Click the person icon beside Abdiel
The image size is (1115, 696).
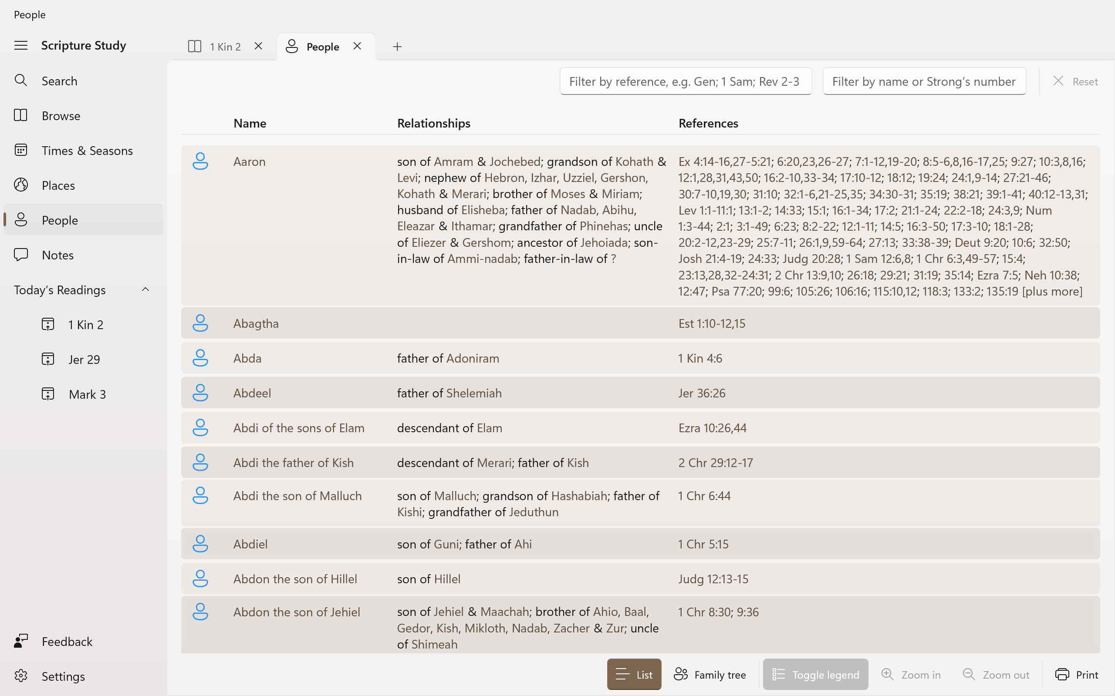point(200,544)
